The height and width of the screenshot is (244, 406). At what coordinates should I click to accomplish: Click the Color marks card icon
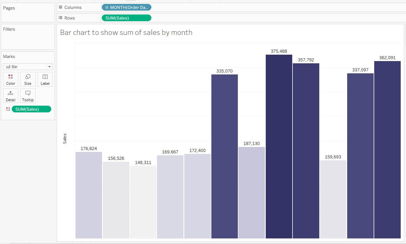click(11, 77)
